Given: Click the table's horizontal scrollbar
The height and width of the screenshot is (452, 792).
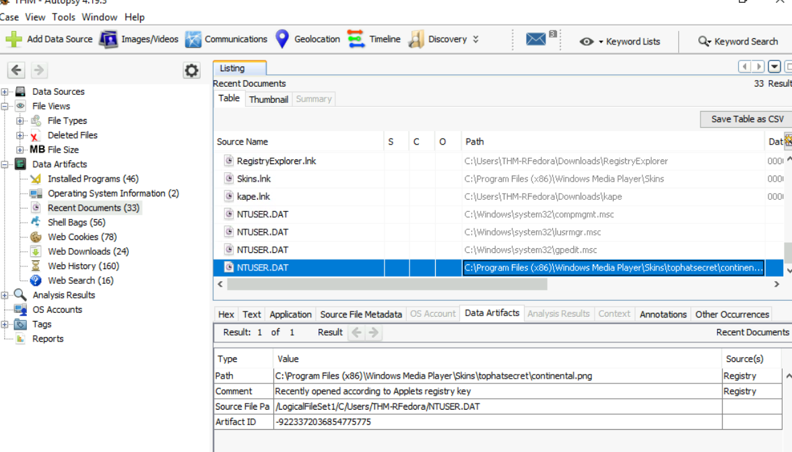Looking at the screenshot, I should 387,285.
